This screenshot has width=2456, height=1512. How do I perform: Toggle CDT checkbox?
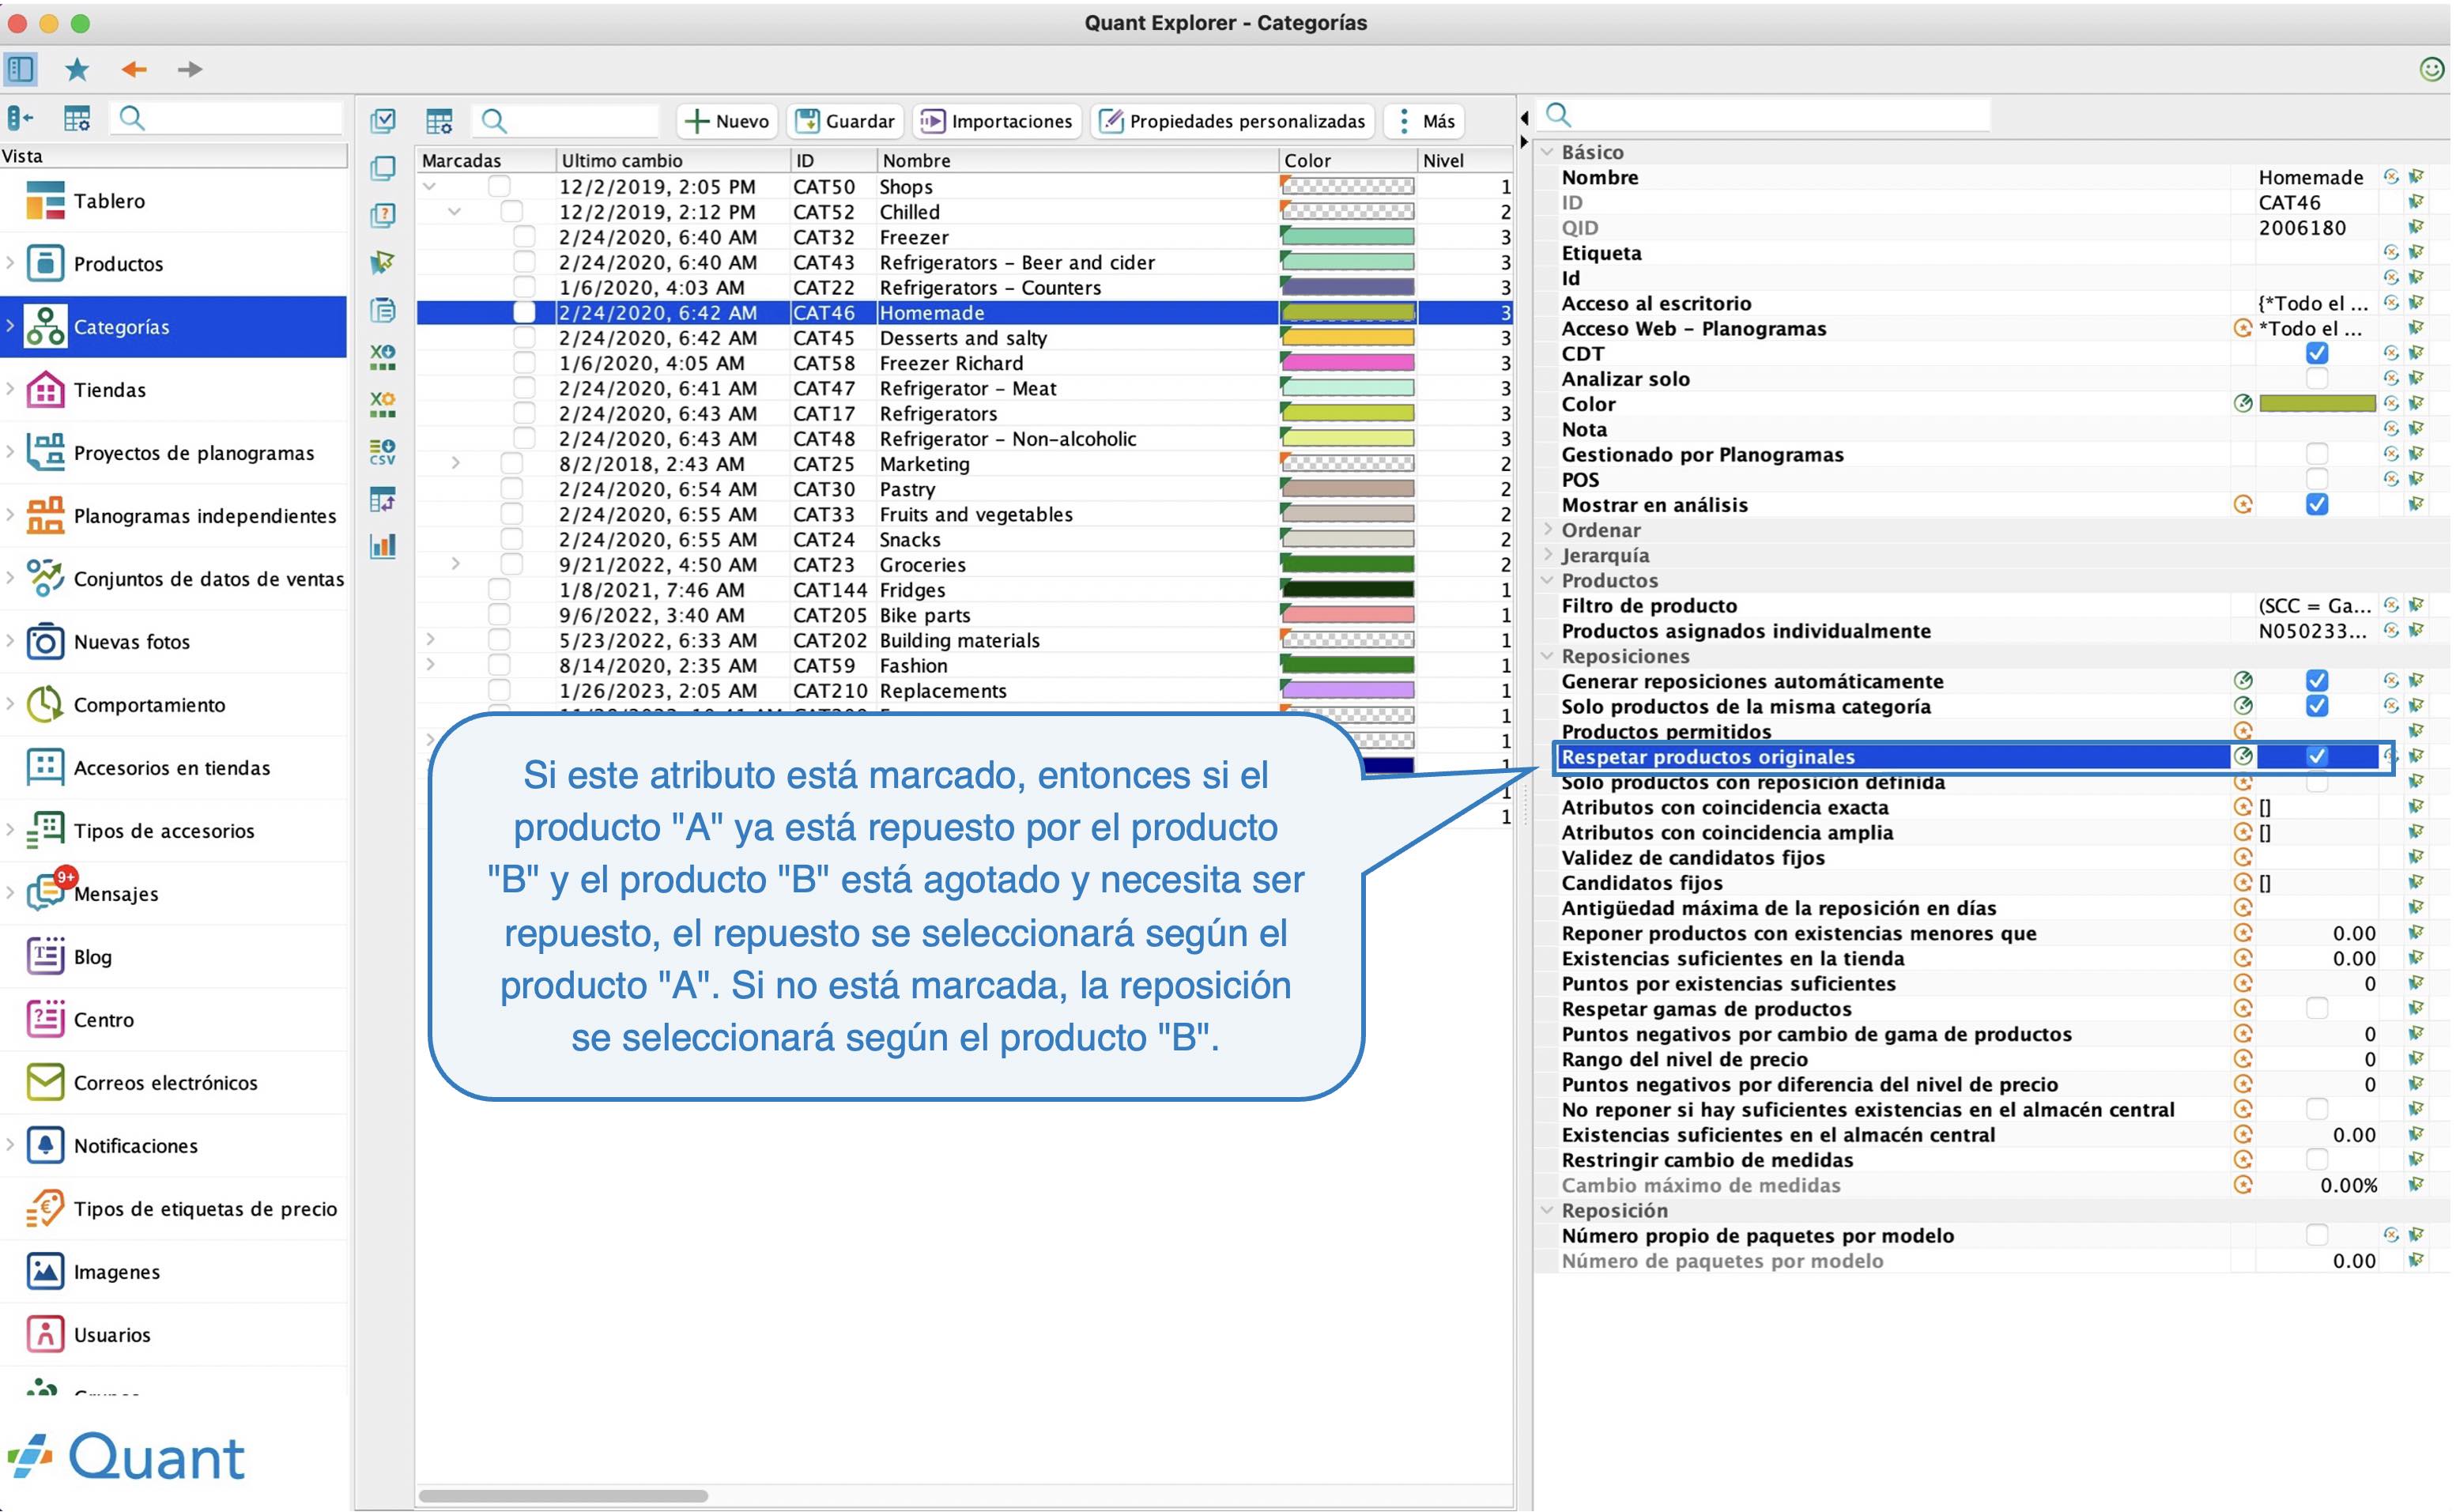[x=2316, y=353]
